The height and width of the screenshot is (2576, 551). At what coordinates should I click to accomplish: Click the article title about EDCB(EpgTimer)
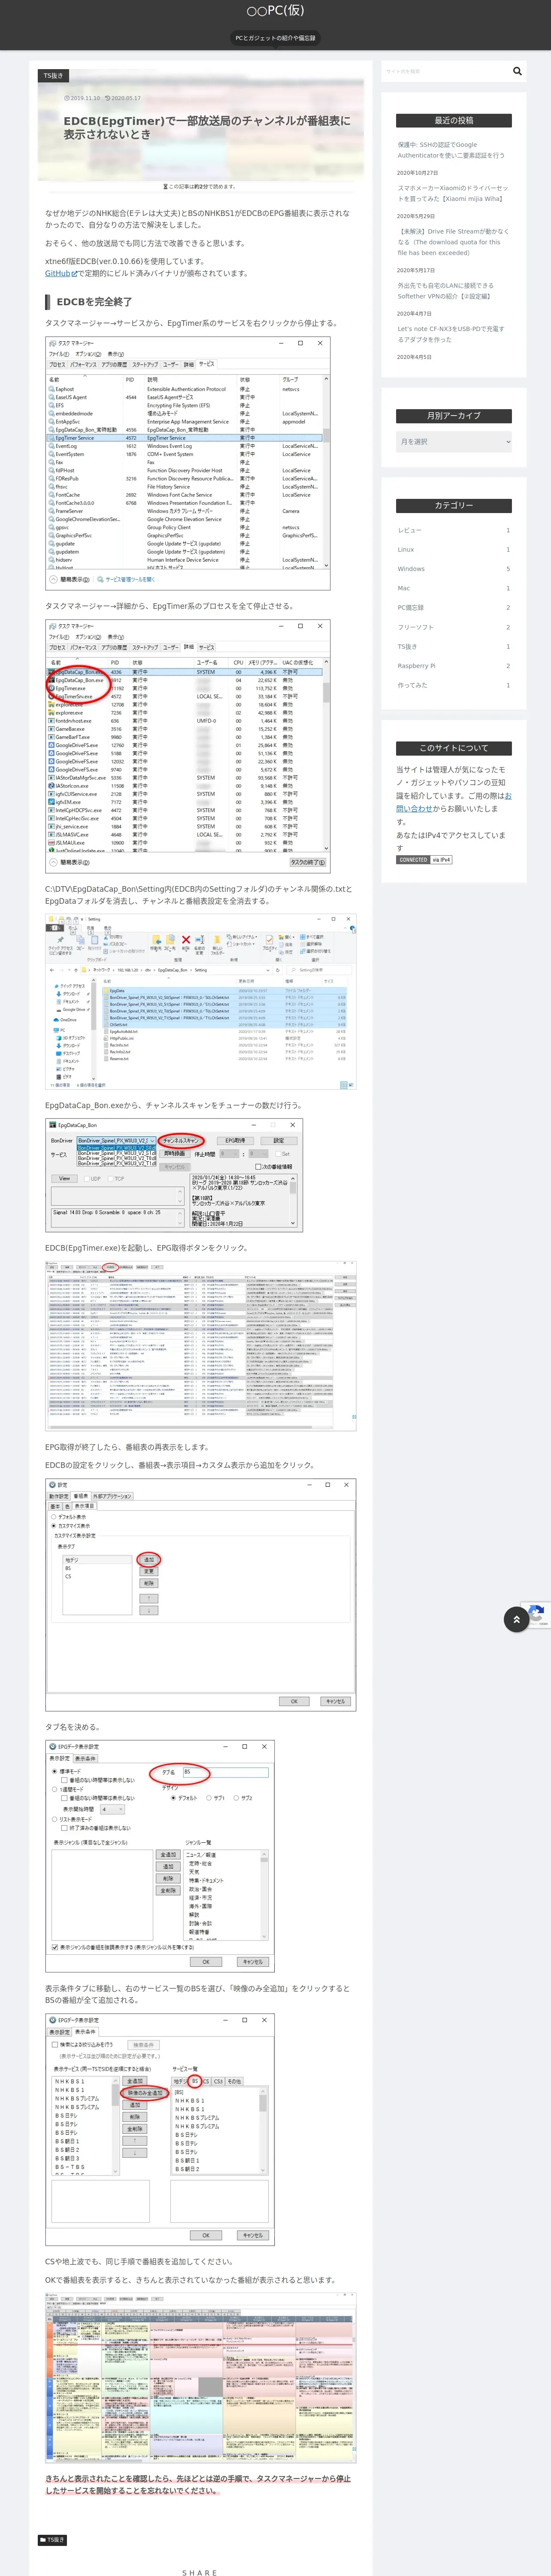coord(207,127)
